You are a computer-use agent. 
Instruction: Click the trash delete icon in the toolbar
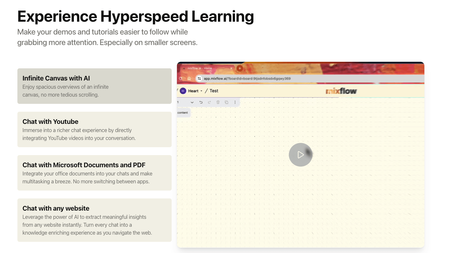coord(218,103)
